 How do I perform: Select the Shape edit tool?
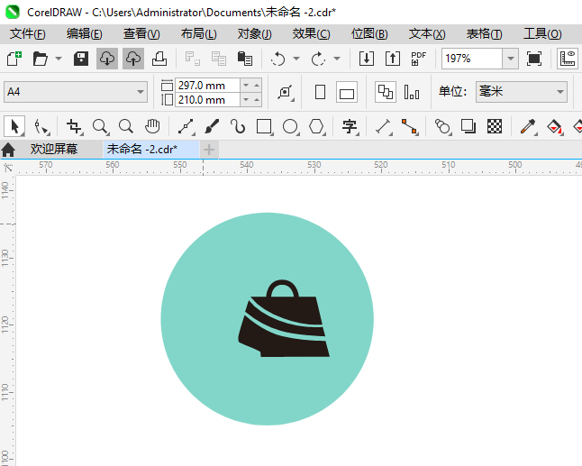point(41,126)
